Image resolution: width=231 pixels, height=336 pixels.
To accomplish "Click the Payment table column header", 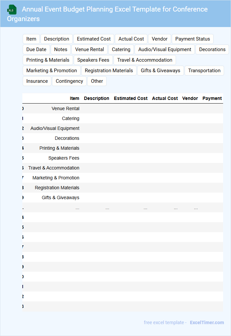I will pyautogui.click(x=212, y=98).
